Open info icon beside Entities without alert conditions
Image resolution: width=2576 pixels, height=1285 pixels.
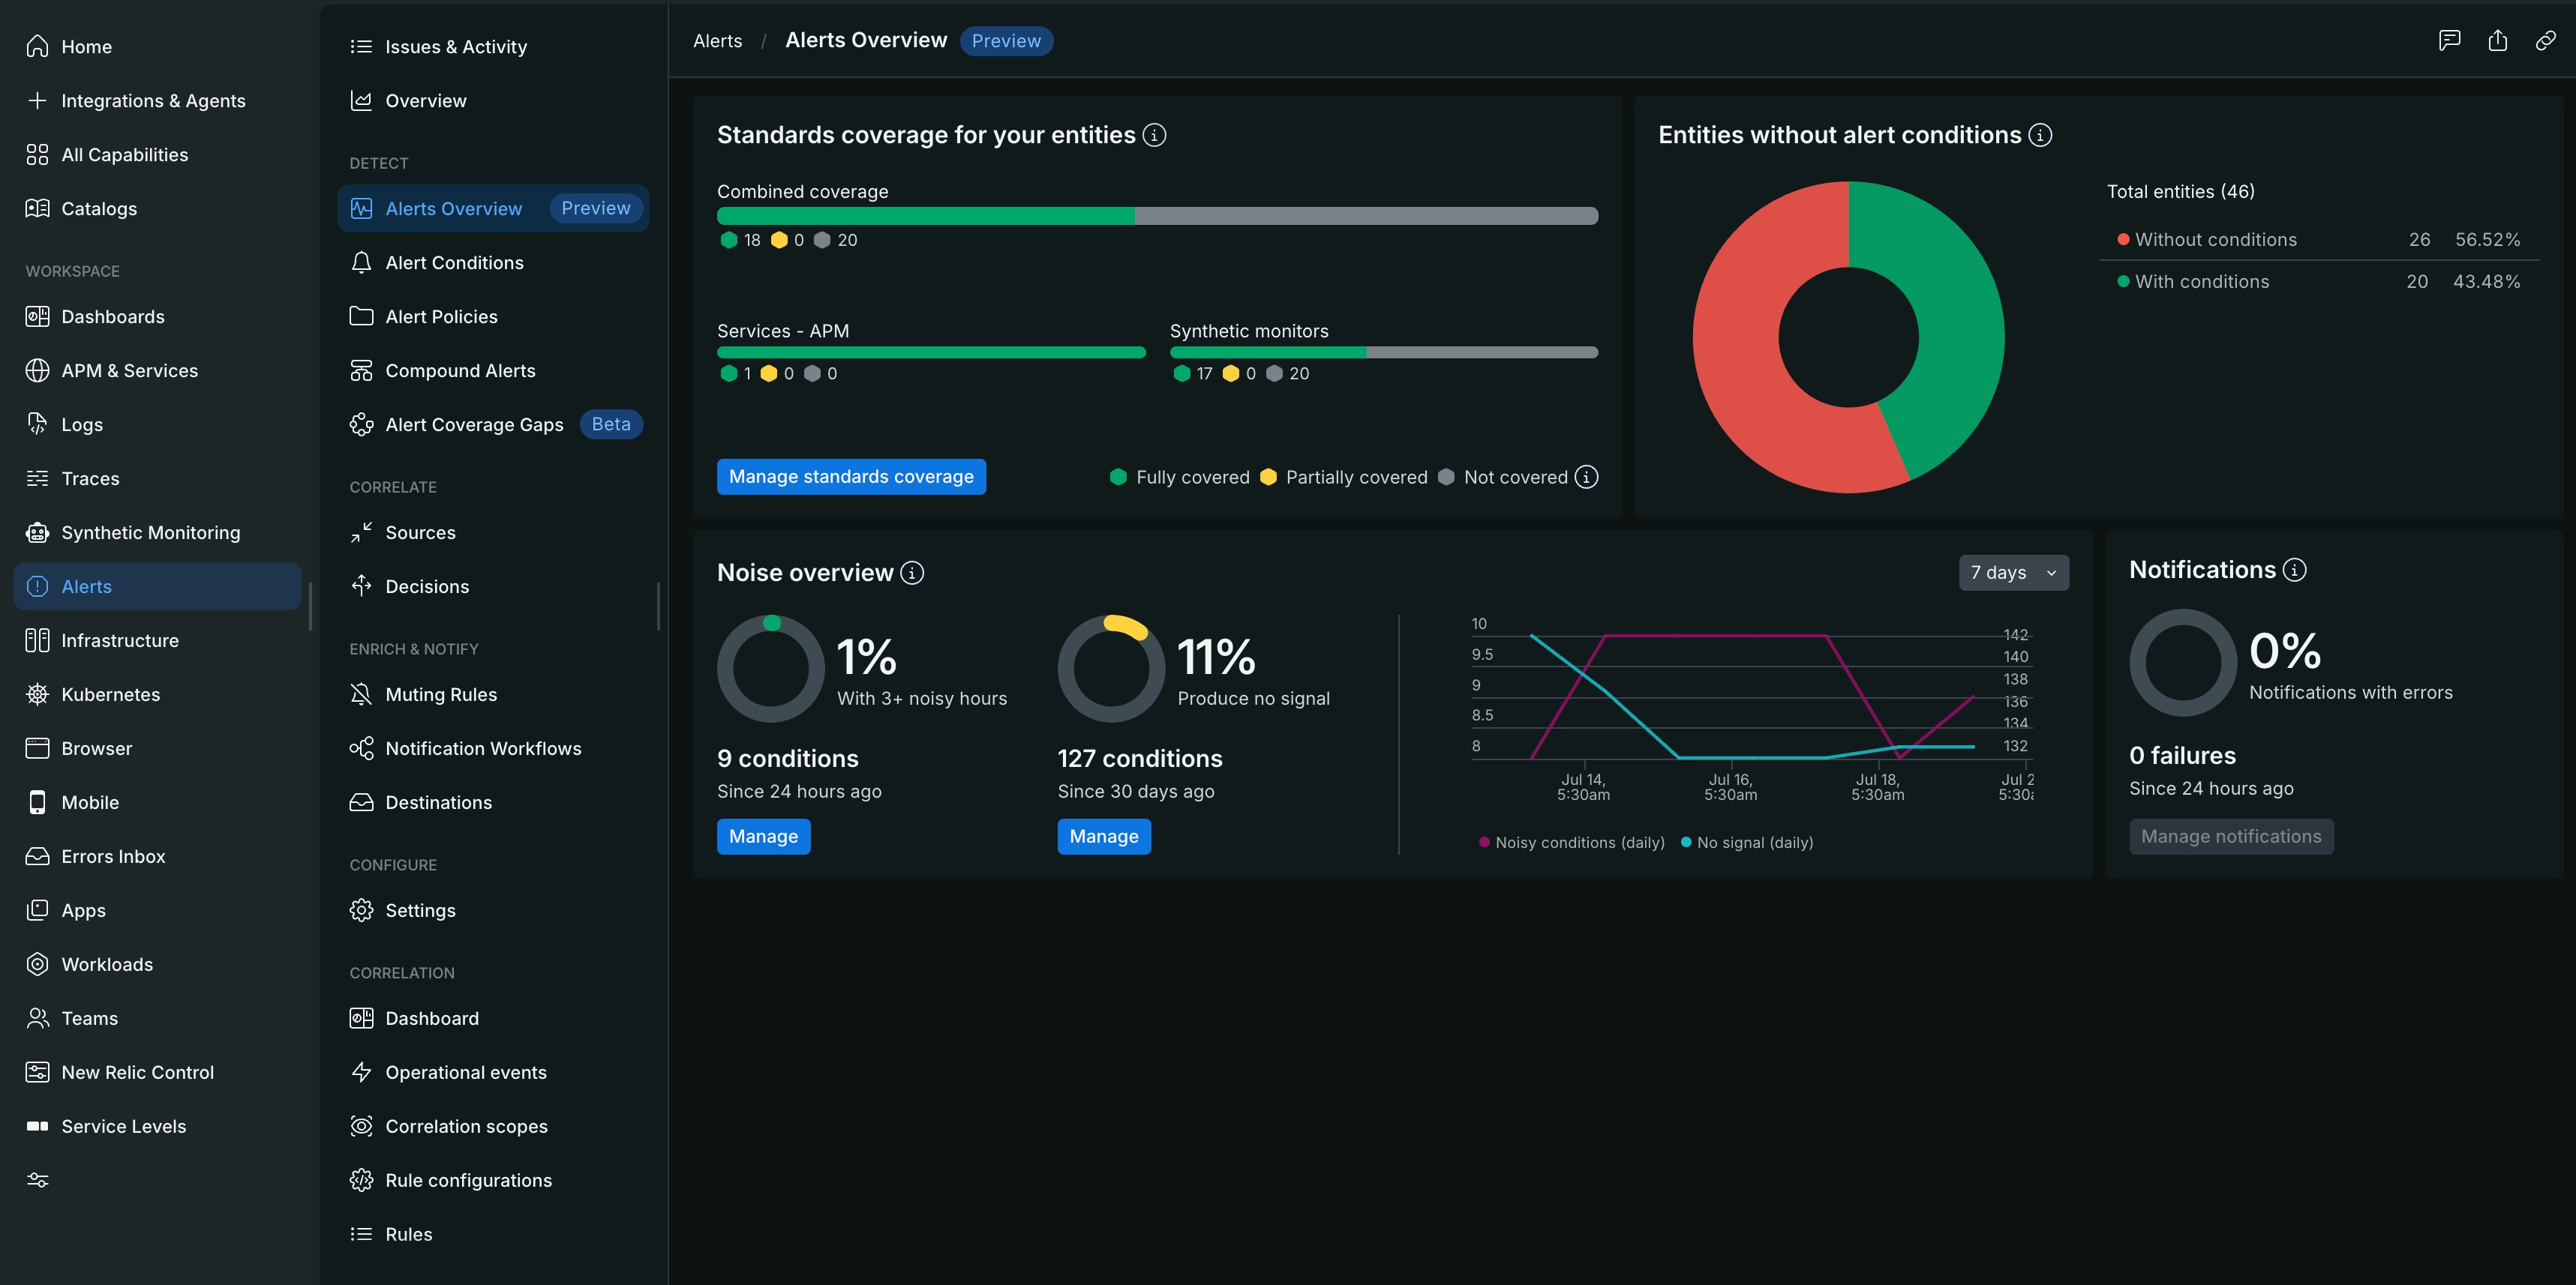[x=2040, y=135]
